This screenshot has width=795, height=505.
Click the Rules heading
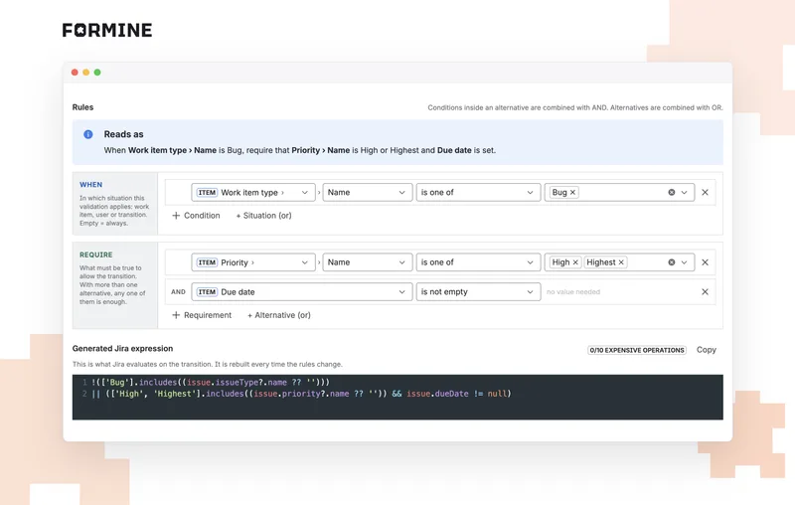click(82, 107)
